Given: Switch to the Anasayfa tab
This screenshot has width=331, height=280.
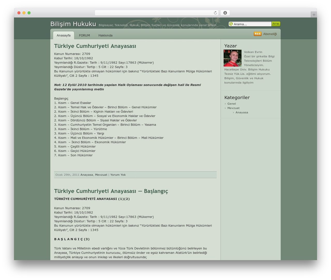Looking at the screenshot, I should click(64, 35).
